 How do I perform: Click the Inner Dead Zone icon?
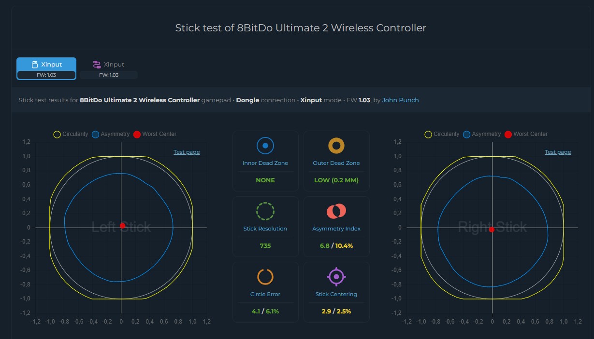coord(265,145)
